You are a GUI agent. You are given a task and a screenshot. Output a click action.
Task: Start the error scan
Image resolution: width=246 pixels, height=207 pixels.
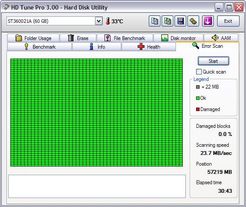pos(213,61)
